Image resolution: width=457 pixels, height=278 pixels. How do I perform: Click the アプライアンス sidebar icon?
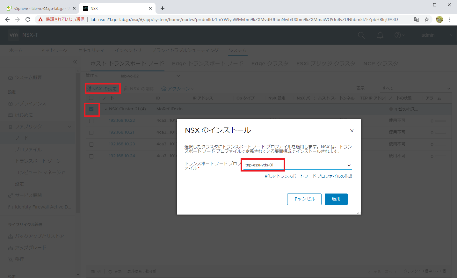click(x=11, y=104)
